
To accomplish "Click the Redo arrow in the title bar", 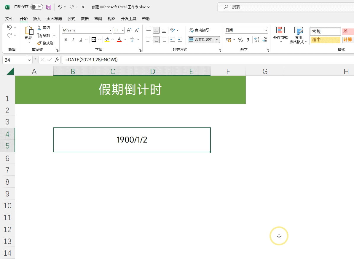I will coord(72,7).
